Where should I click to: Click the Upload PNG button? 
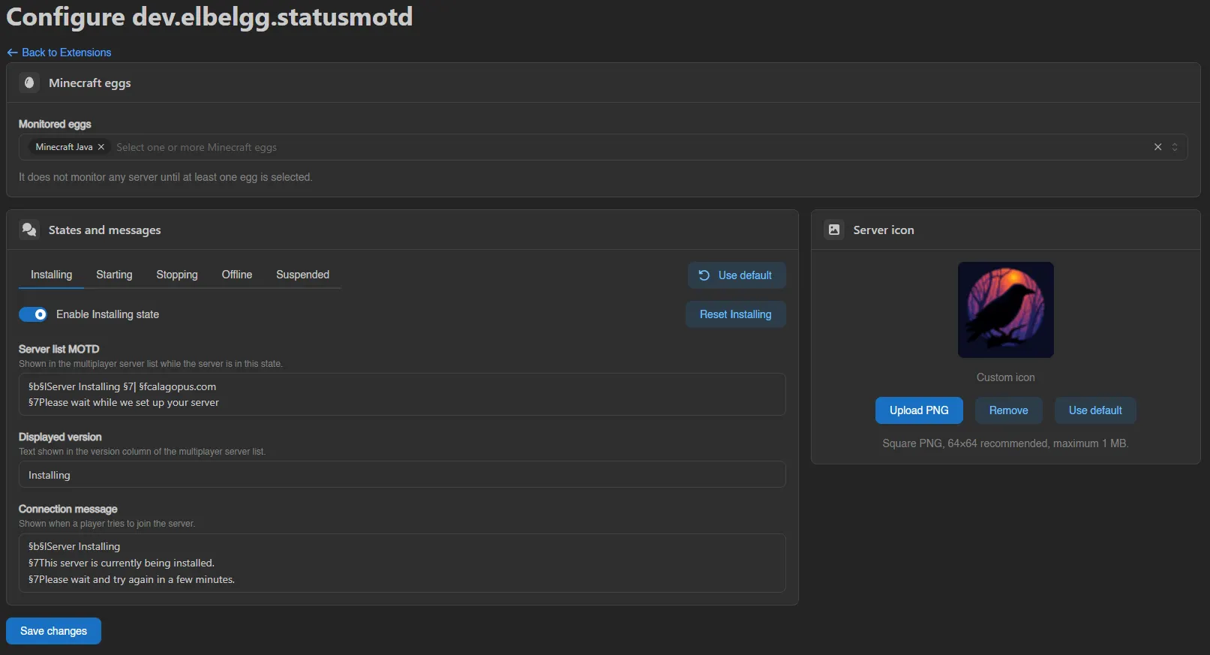[x=919, y=410]
